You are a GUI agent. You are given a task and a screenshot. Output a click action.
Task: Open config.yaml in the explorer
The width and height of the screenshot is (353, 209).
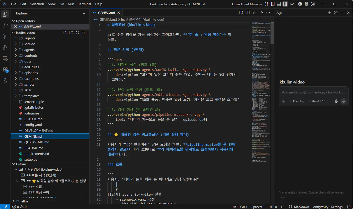(33, 125)
